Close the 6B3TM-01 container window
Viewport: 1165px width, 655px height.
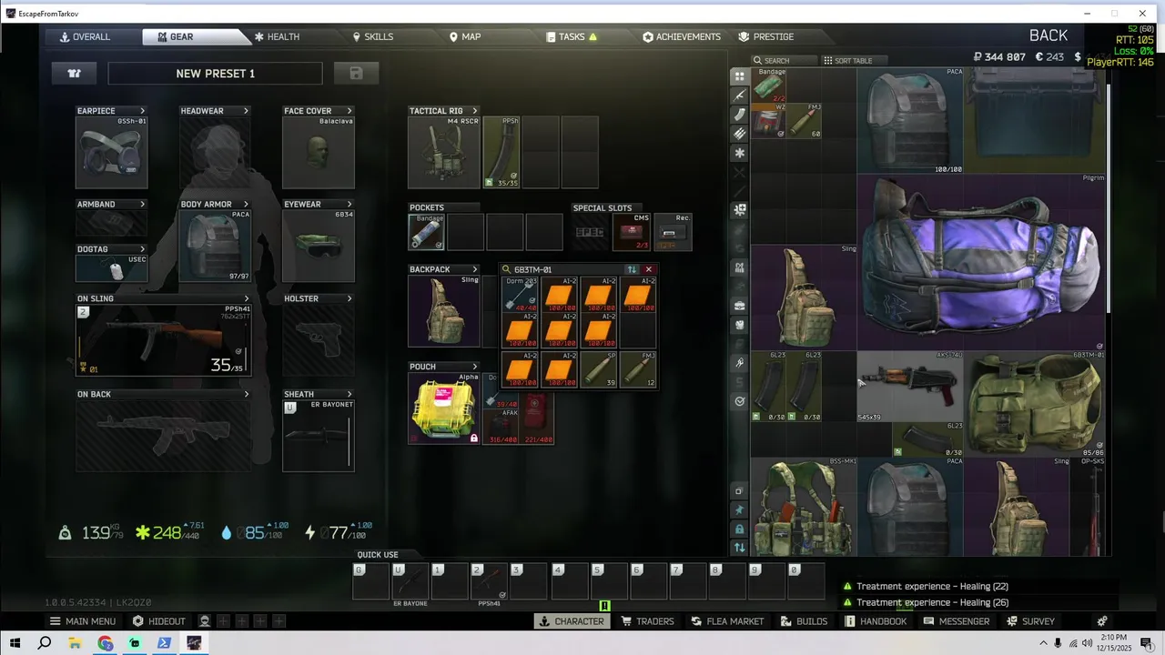click(649, 269)
